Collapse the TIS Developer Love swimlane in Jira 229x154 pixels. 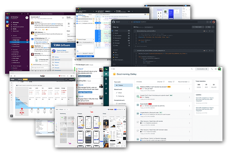coord(75,65)
